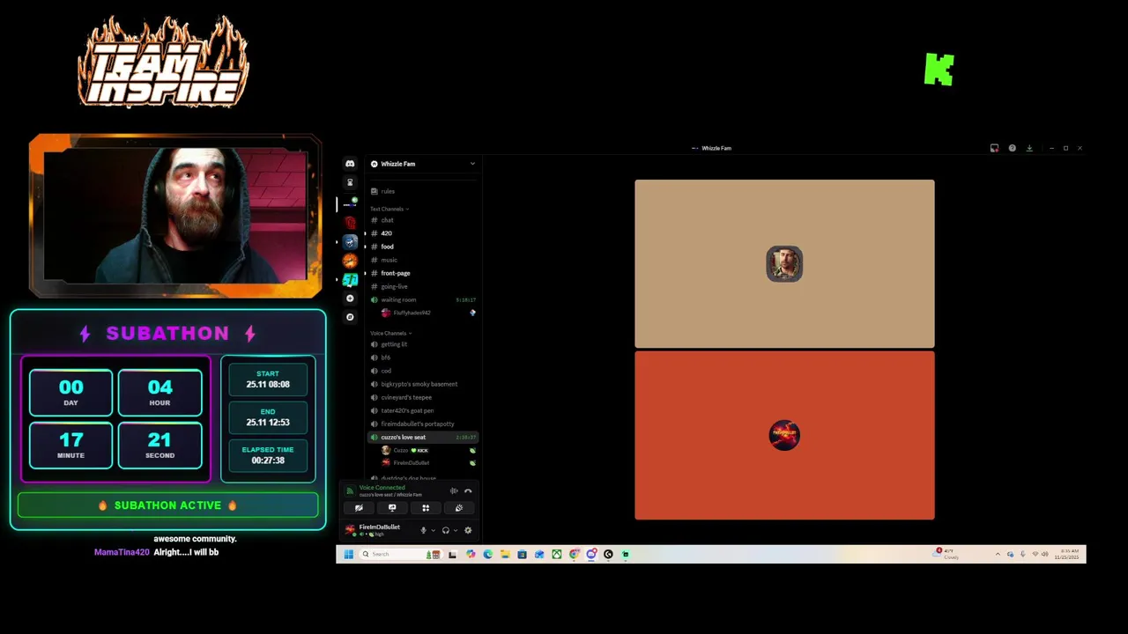
Task: Open the activities button in voice panel
Action: click(x=426, y=508)
